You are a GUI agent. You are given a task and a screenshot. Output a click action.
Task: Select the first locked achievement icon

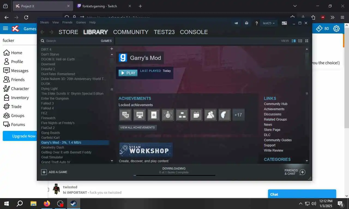(125, 115)
